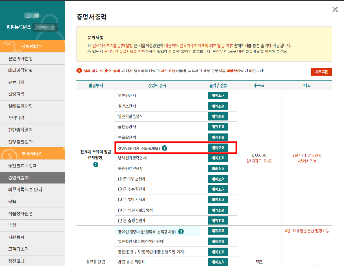The height and width of the screenshot is (266, 344).
Task: Click 내역조회 for 입원확인서(입원기간만 기재)
Action: pyautogui.click(x=218, y=241)
